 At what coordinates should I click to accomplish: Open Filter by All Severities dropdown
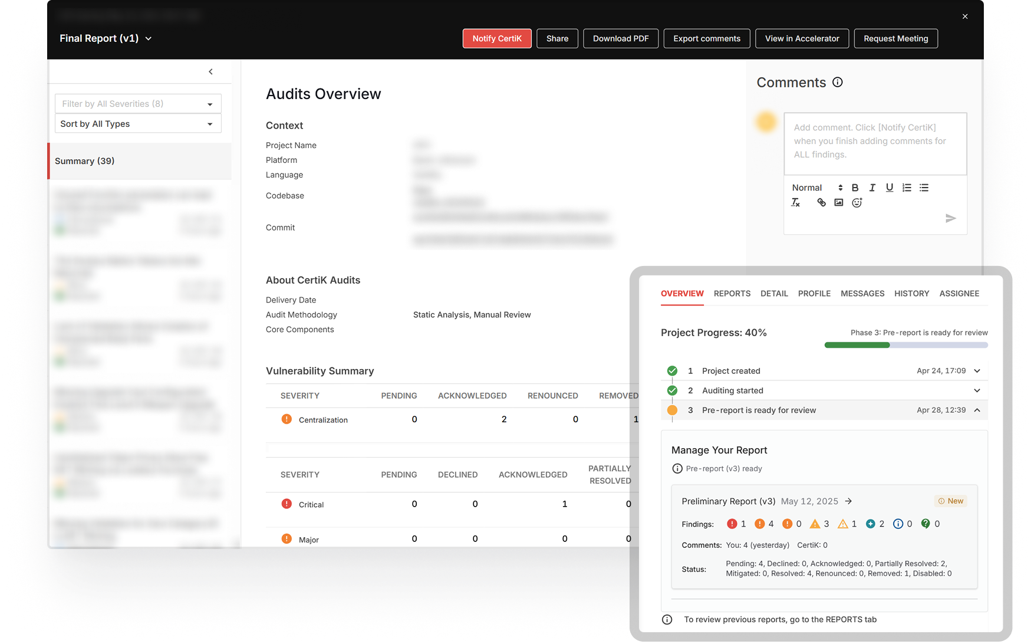(138, 104)
